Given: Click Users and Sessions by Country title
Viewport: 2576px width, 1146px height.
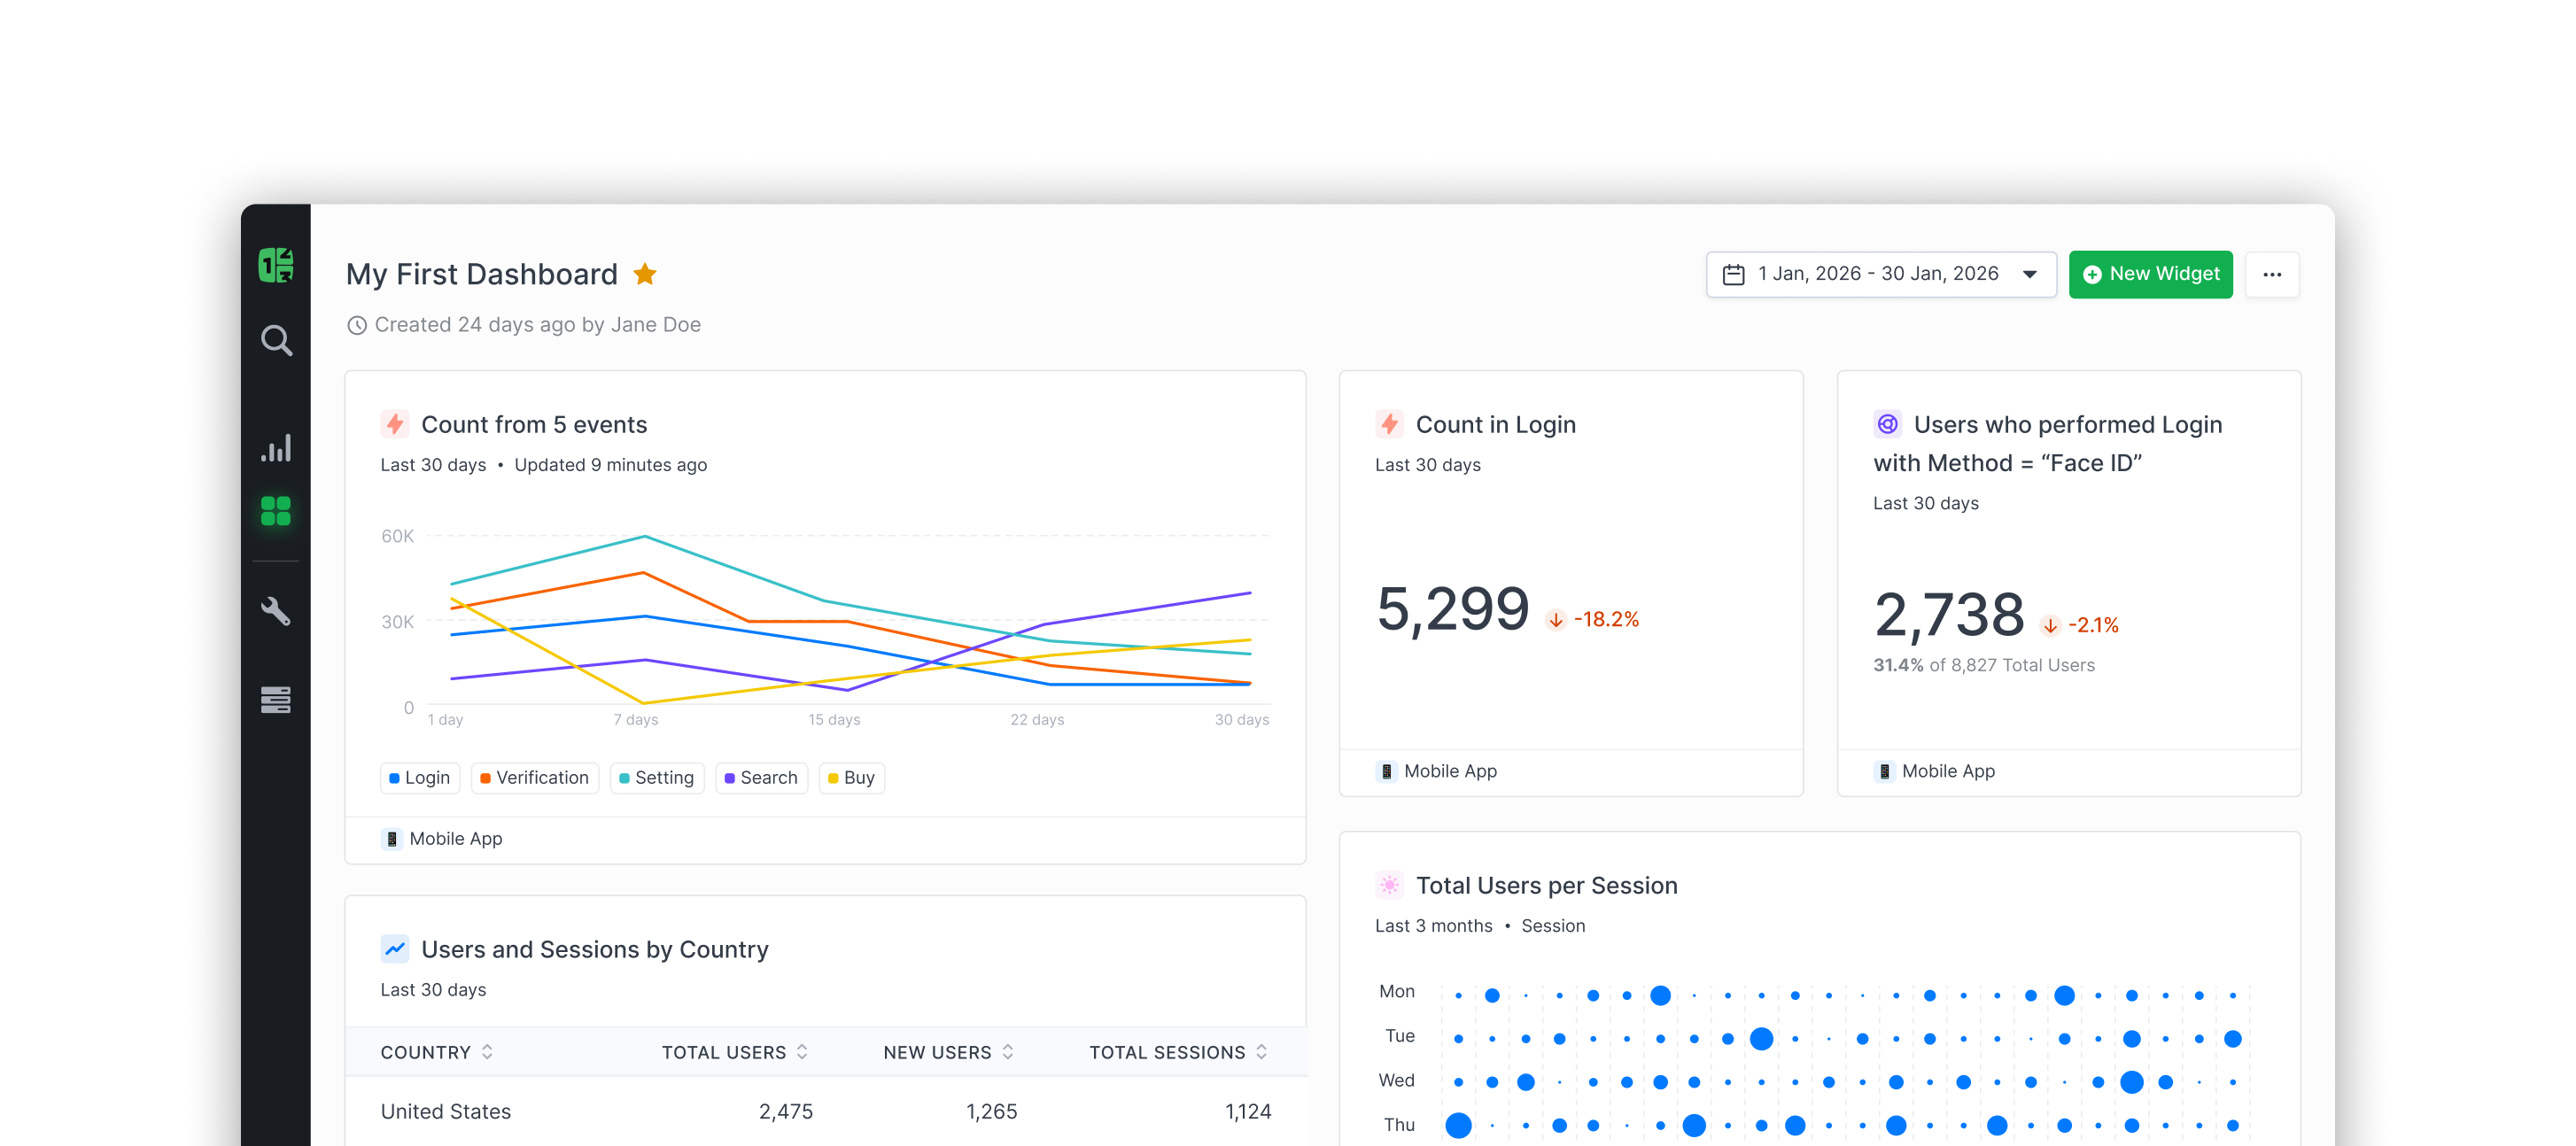Looking at the screenshot, I should click(595, 949).
